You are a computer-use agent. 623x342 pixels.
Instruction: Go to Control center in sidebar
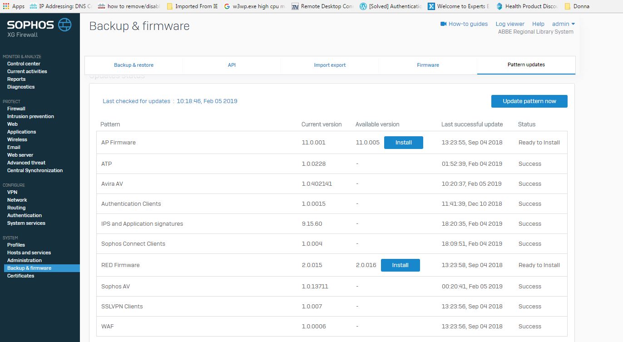click(24, 64)
